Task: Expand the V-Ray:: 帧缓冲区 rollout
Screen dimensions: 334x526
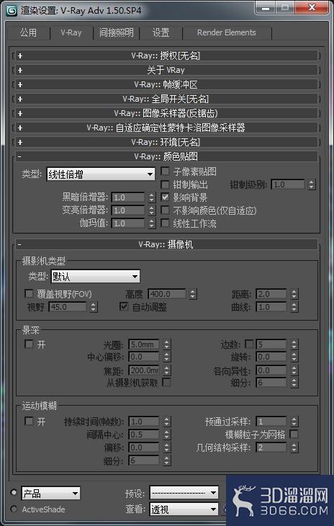Action: (x=166, y=84)
